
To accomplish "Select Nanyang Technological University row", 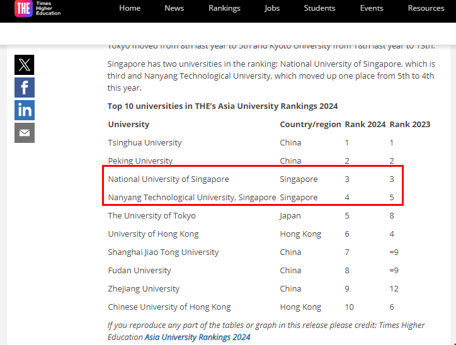I will tap(191, 197).
